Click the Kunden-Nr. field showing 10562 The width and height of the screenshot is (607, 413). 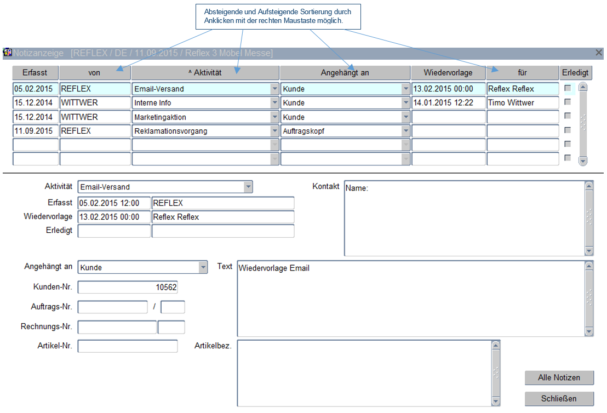click(x=128, y=288)
